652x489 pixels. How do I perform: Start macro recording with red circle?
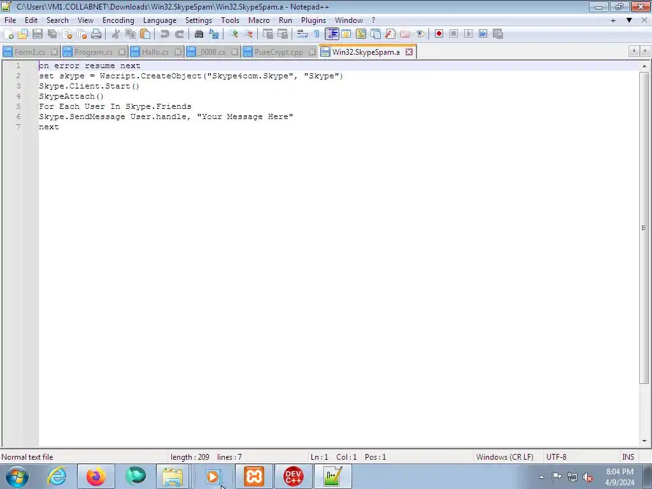(439, 34)
